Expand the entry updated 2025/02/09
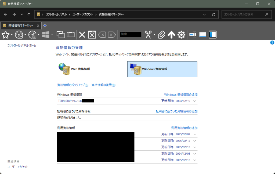 tap(194, 134)
